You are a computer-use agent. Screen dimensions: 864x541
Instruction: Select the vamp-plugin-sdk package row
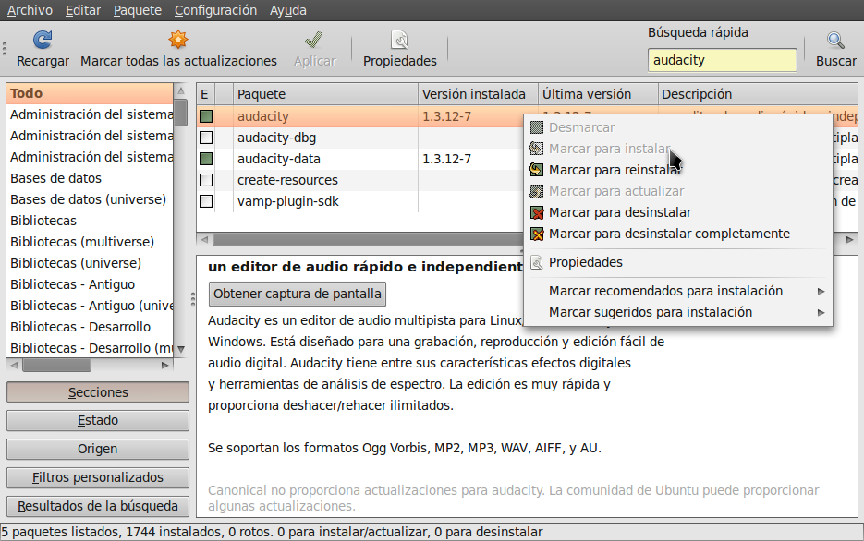[x=359, y=201]
